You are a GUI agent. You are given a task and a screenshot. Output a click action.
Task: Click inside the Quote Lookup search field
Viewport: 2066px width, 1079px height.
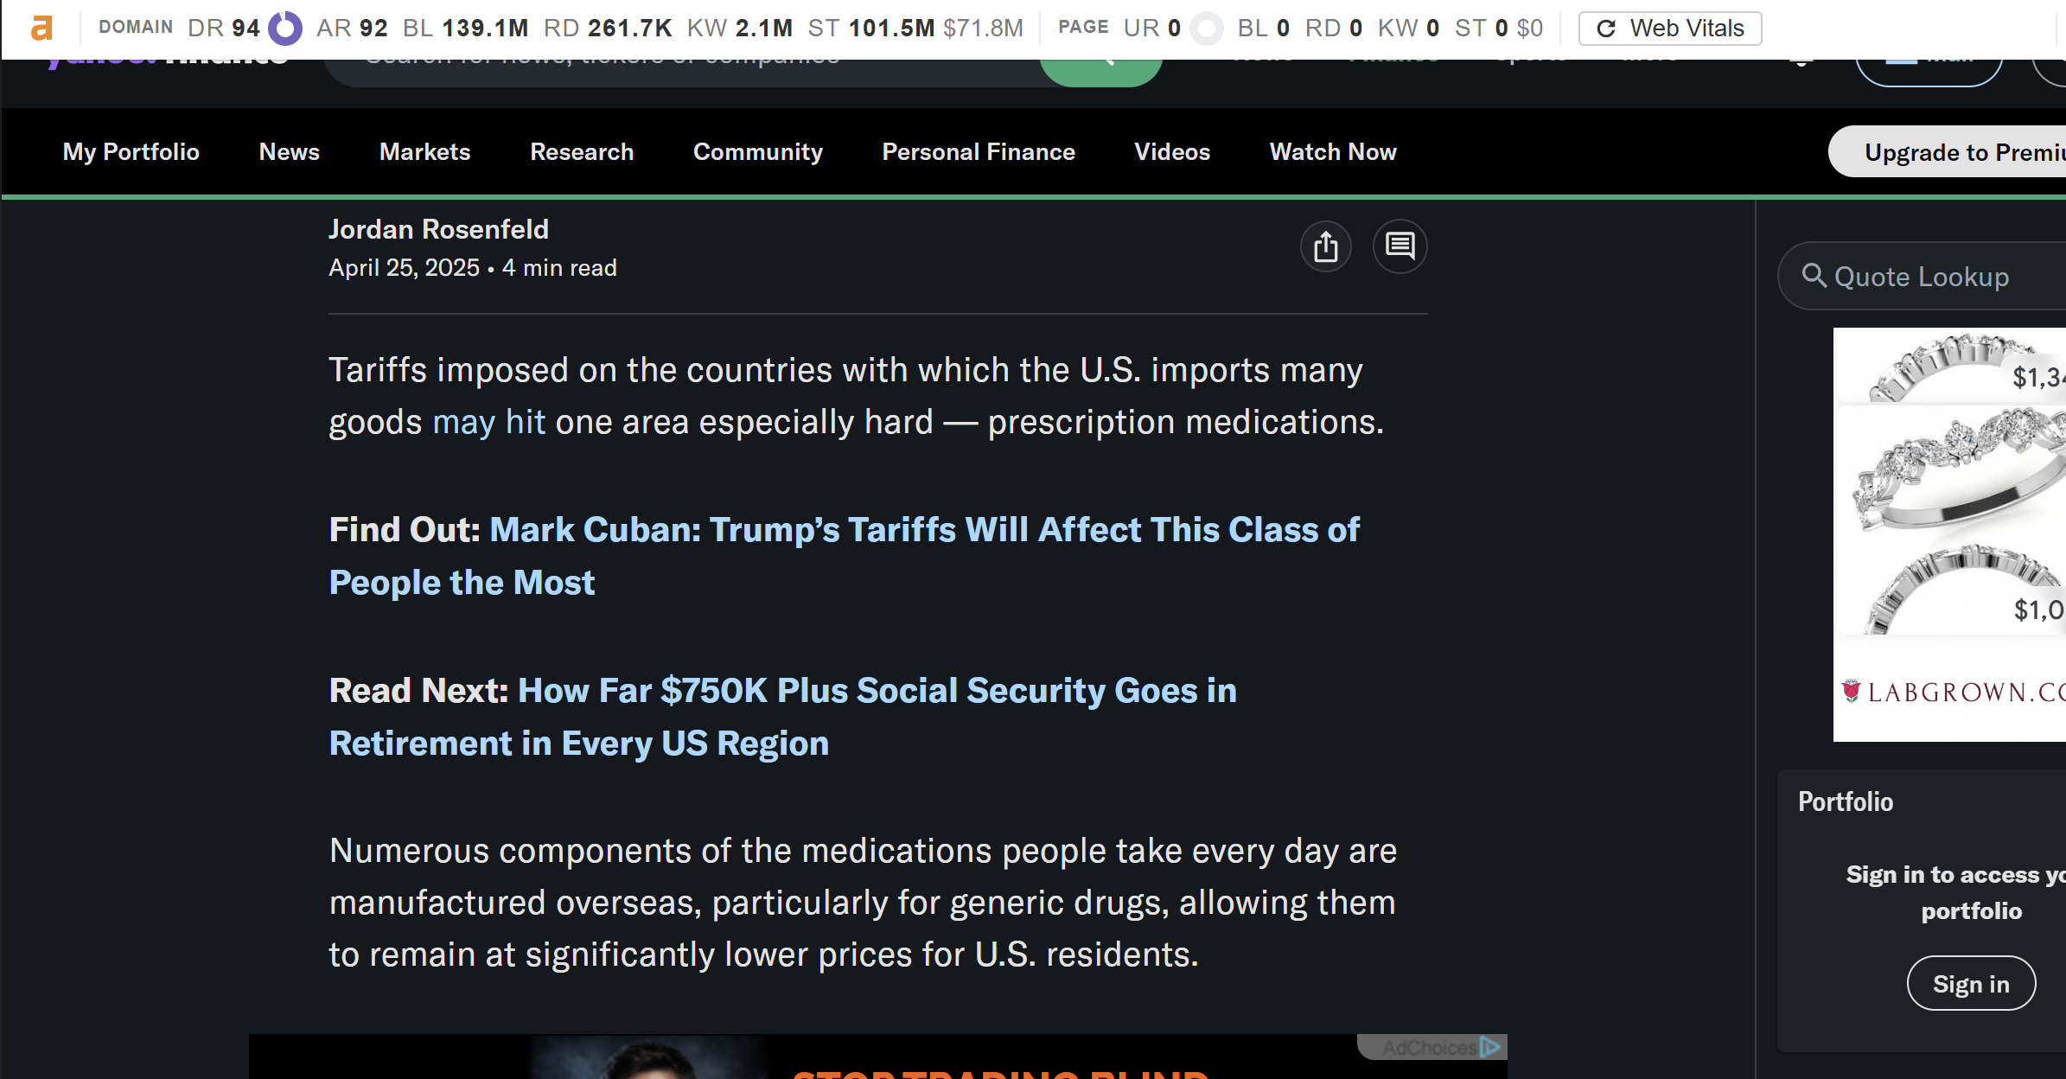point(1928,276)
